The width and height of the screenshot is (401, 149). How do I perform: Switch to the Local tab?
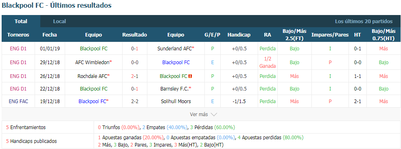(59, 22)
